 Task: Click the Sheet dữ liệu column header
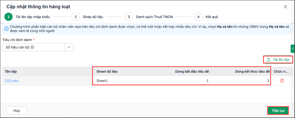(123, 71)
